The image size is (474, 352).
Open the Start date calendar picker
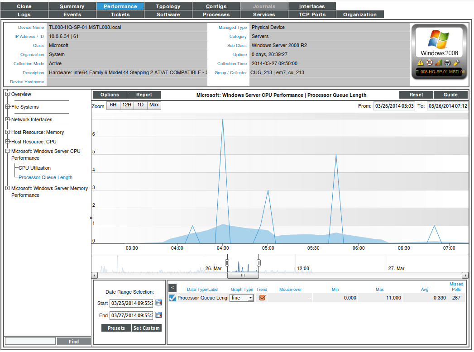coord(158,303)
